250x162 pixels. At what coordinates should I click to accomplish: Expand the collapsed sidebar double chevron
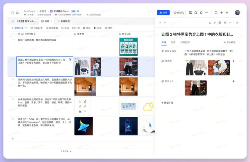point(13,21)
